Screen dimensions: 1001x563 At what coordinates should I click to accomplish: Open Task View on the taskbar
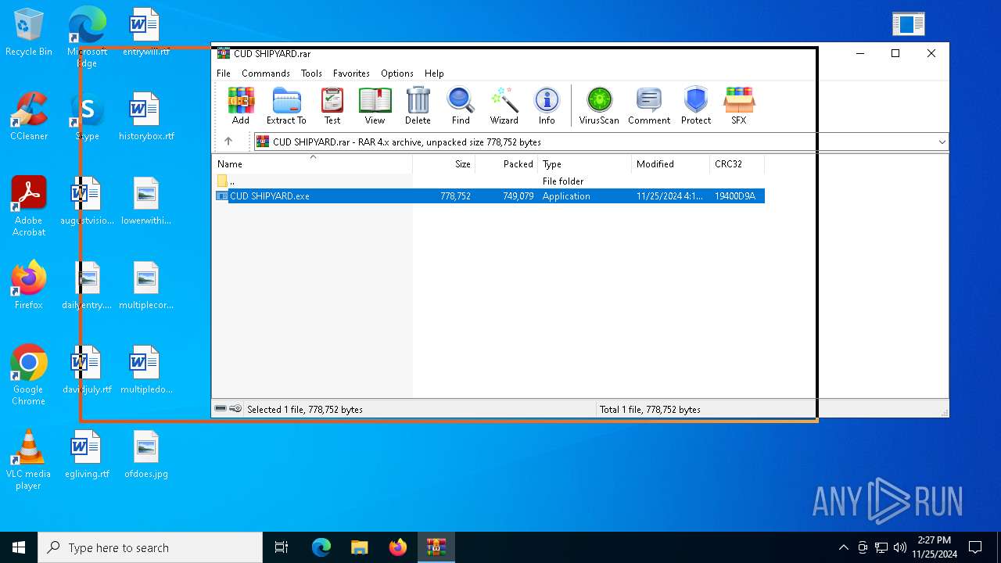pyautogui.click(x=282, y=547)
